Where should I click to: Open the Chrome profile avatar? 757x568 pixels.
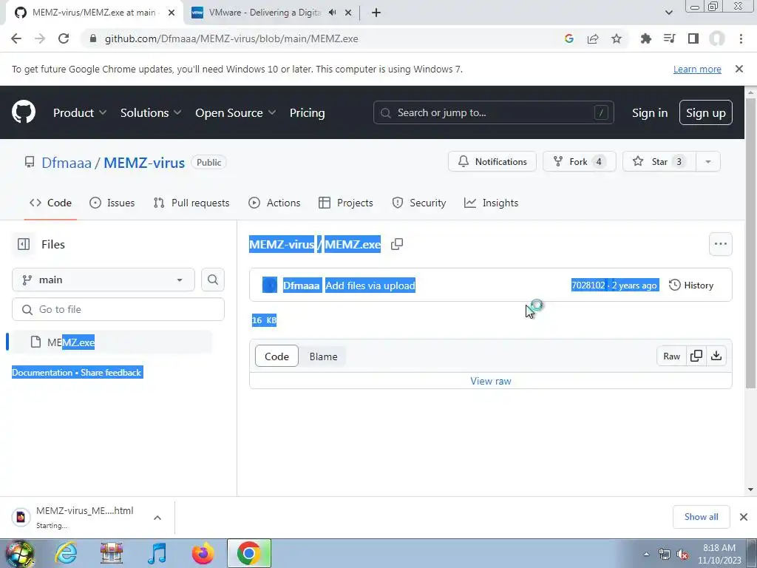717,38
